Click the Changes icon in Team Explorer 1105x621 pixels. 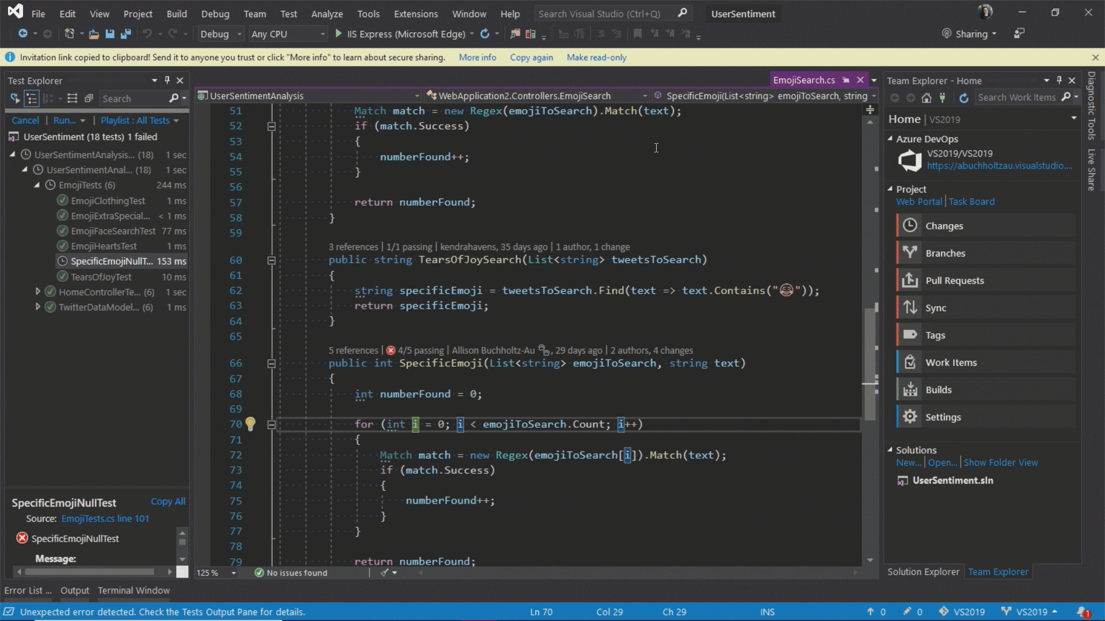[910, 225]
